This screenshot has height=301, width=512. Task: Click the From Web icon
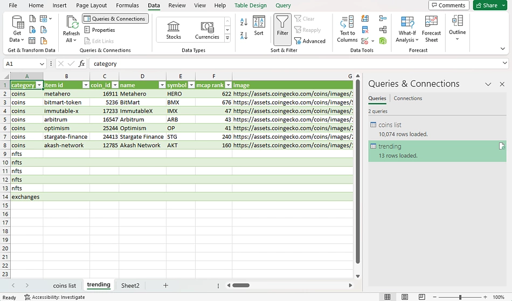point(32,30)
